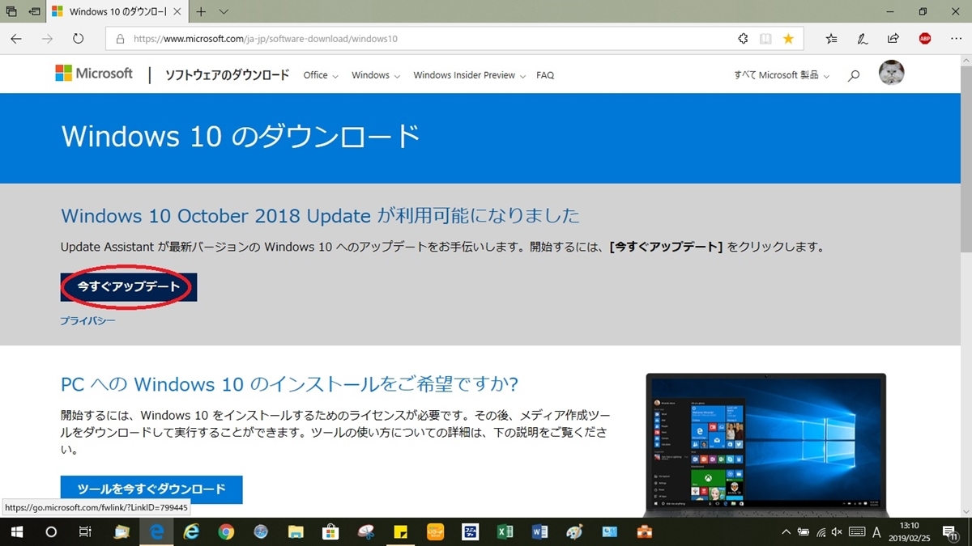Go back to the previous page
Screen dimensions: 972x546
(x=16, y=38)
